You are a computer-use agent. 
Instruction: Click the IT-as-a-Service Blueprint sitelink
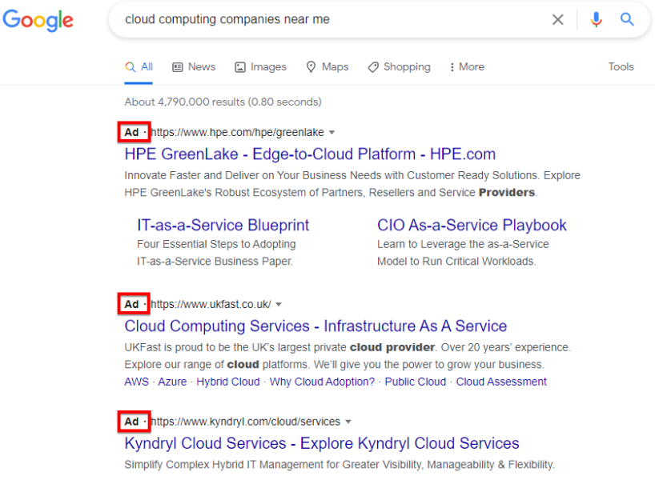[223, 225]
